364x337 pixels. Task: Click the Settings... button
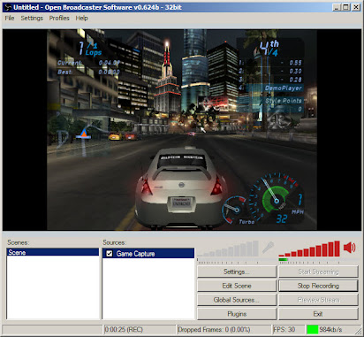click(237, 272)
